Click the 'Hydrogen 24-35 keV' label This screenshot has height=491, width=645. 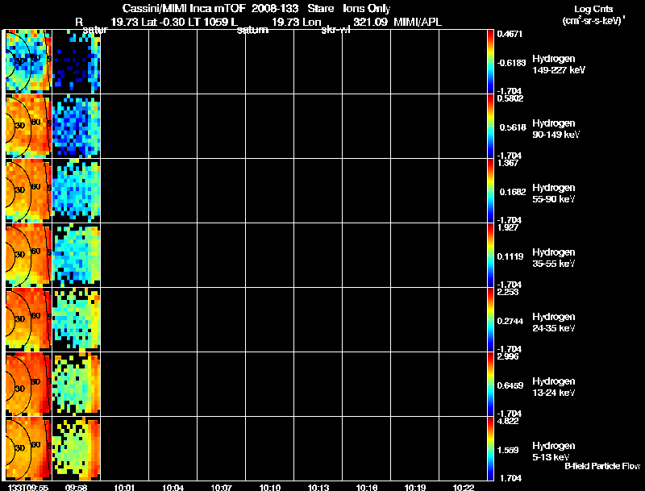point(553,322)
